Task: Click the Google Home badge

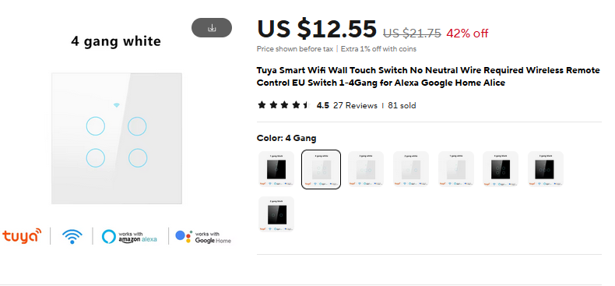Action: tap(203, 236)
